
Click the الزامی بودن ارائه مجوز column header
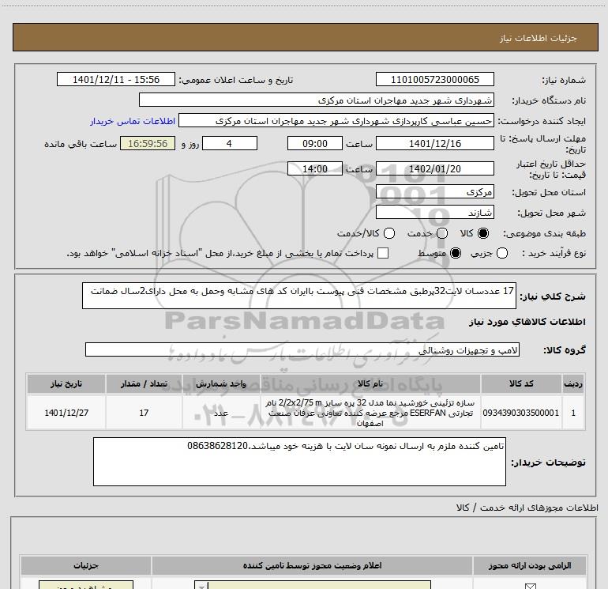530,565
